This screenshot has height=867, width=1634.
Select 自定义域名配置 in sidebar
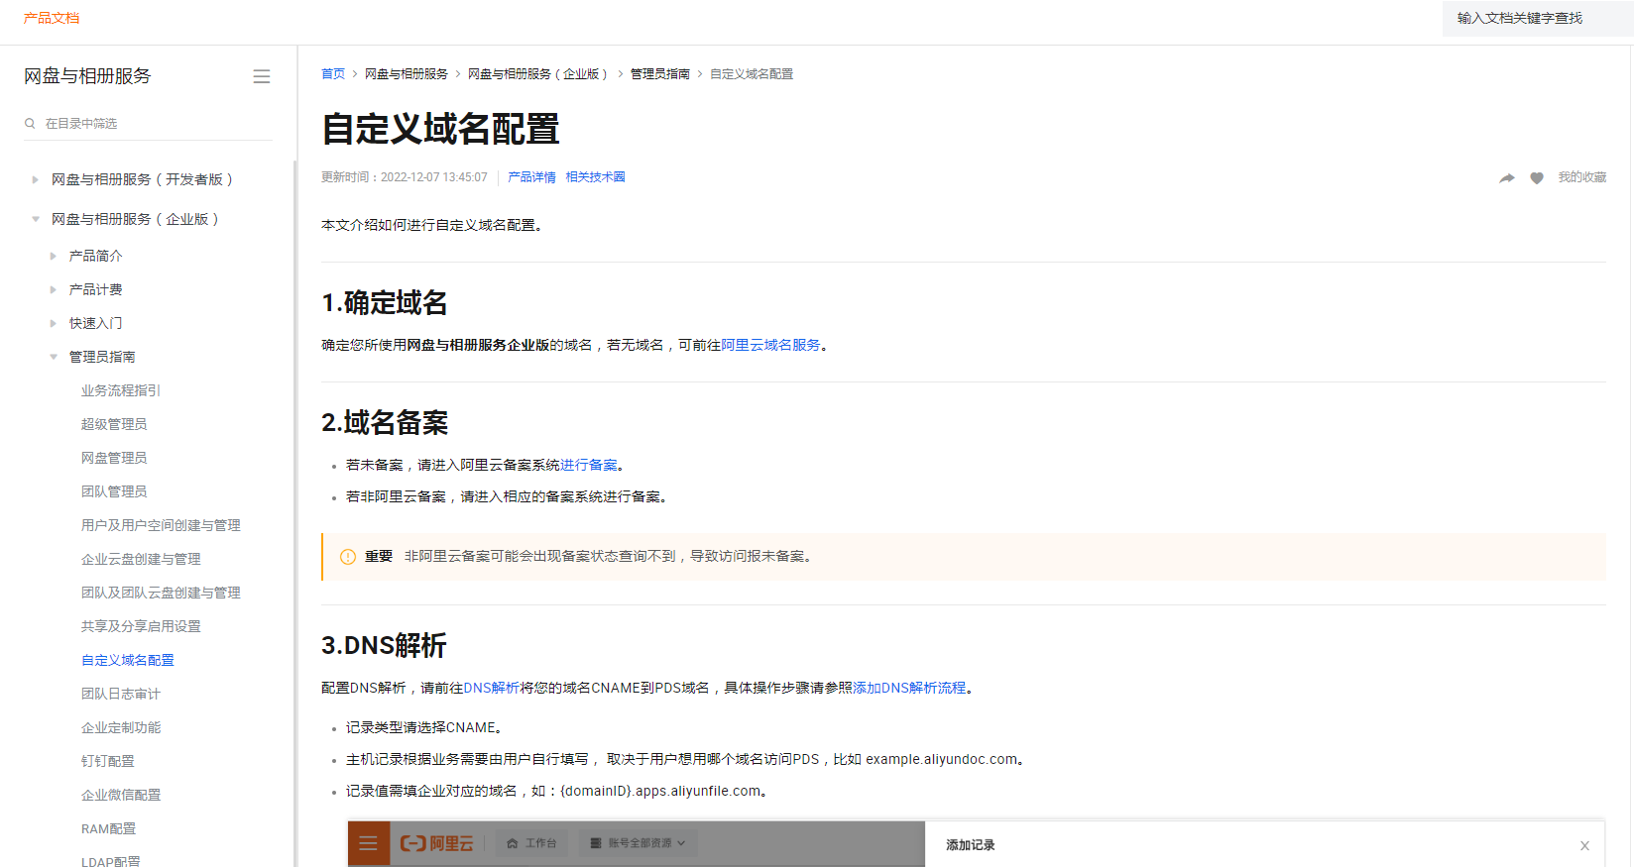pos(128,660)
